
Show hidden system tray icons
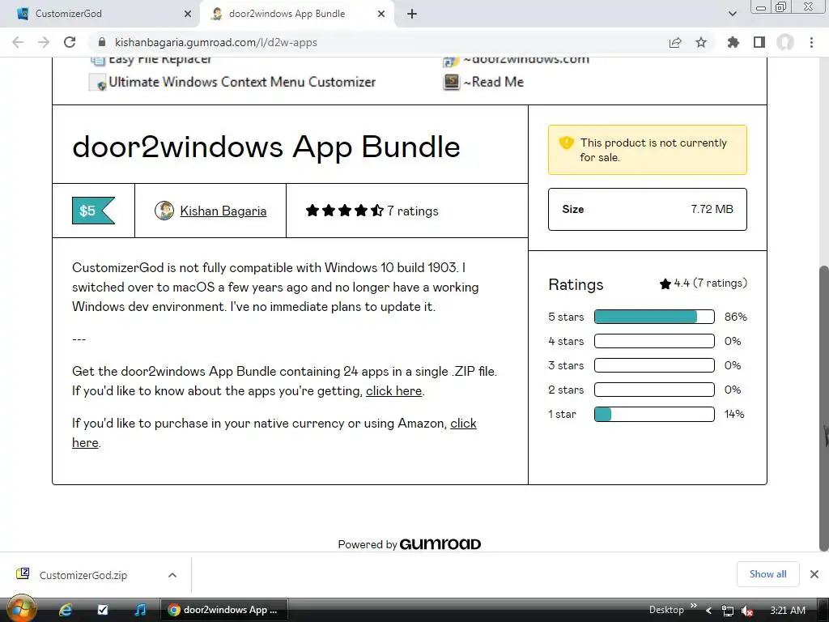click(709, 611)
